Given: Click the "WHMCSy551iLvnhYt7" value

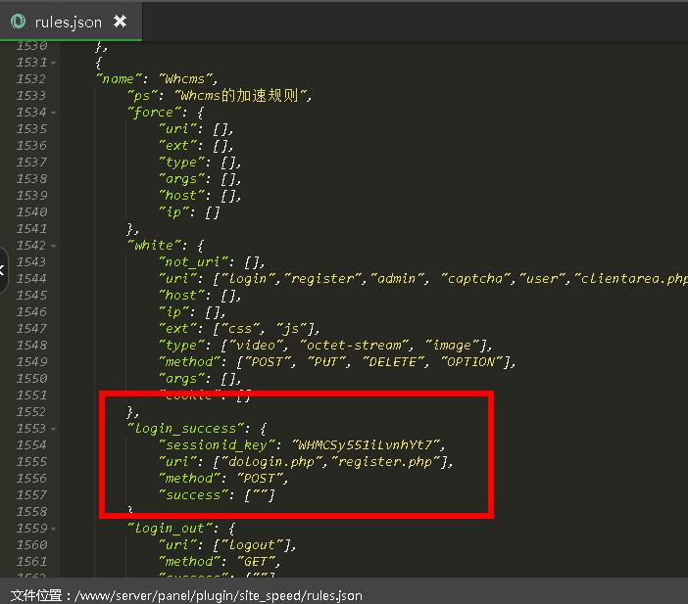Looking at the screenshot, I should (365, 445).
